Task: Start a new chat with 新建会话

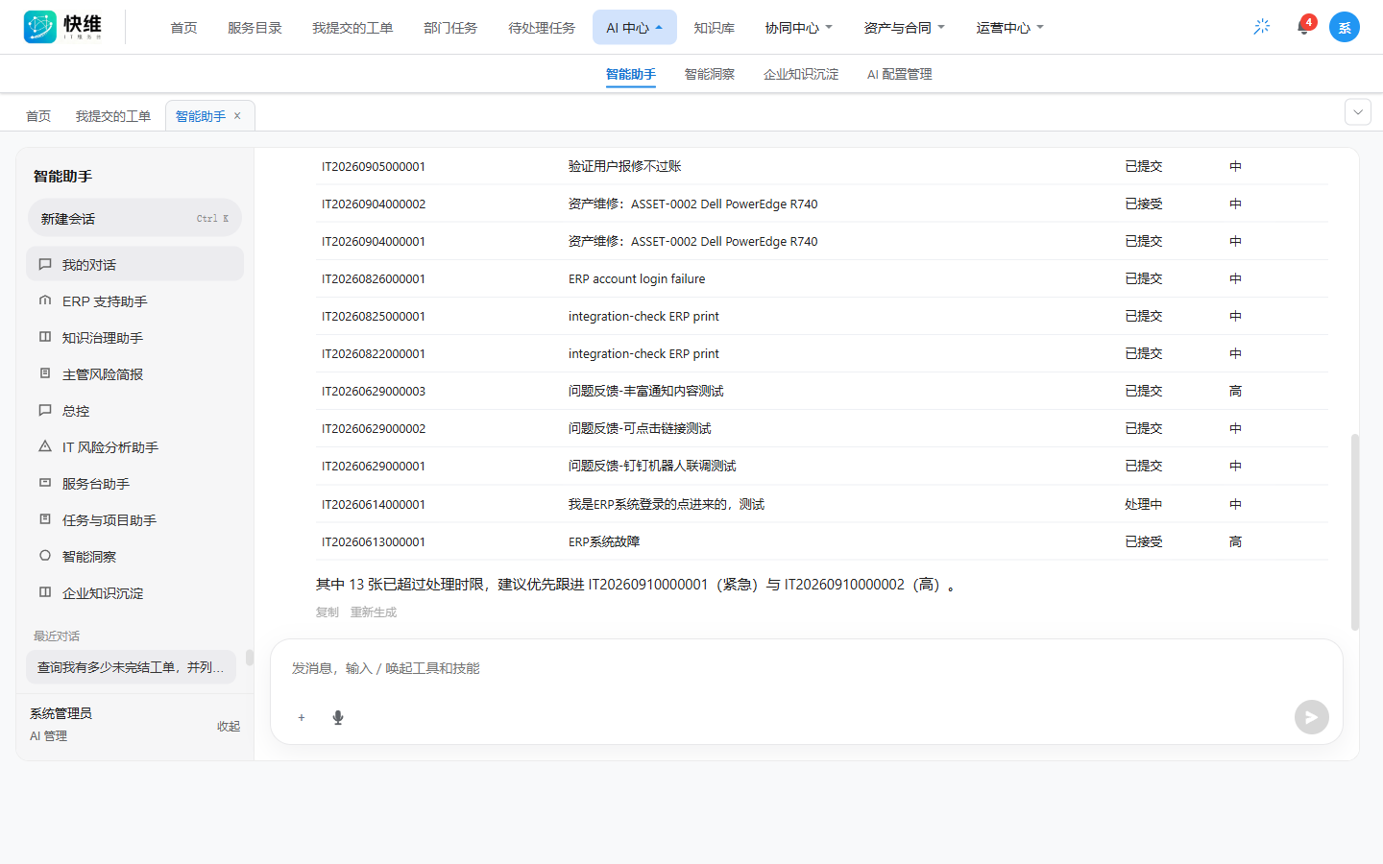Action: click(x=134, y=218)
